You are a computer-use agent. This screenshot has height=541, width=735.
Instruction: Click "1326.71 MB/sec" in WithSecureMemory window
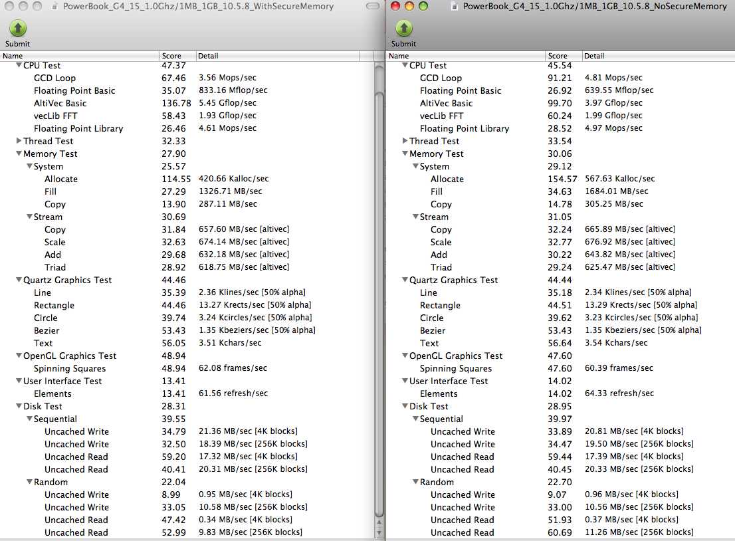(231, 191)
